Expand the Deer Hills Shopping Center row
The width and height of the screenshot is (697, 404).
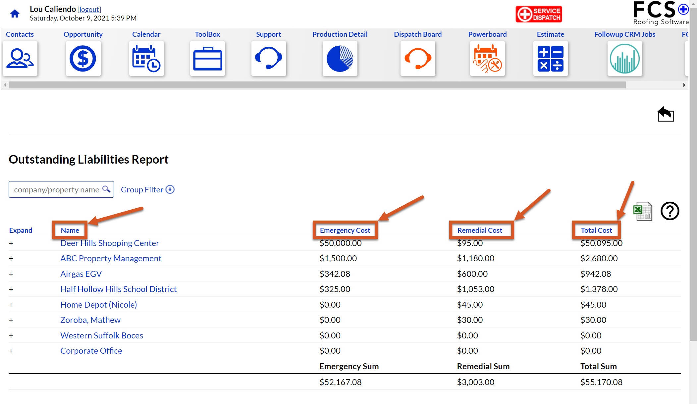[11, 243]
